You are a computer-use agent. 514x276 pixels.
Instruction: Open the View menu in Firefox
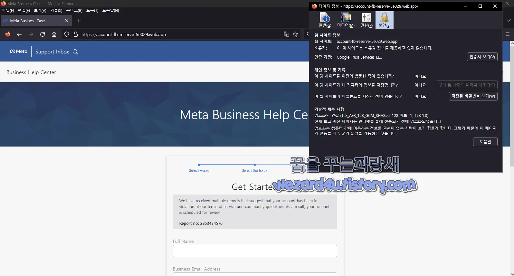coord(40,11)
